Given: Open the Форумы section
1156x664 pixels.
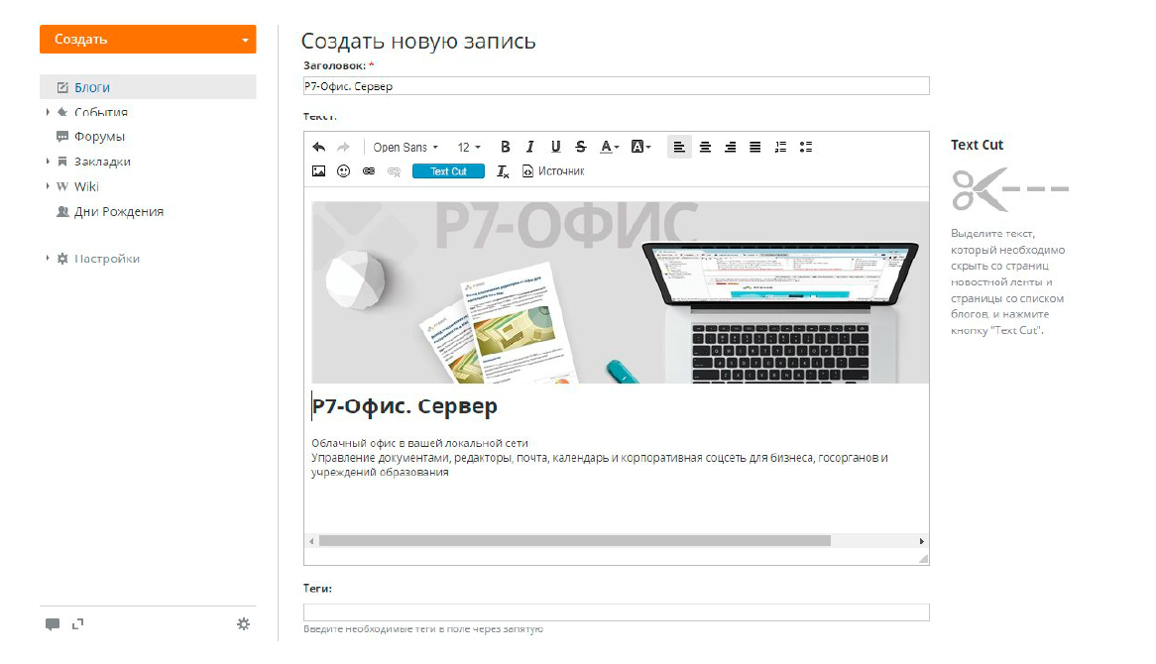Looking at the screenshot, I should [99, 137].
